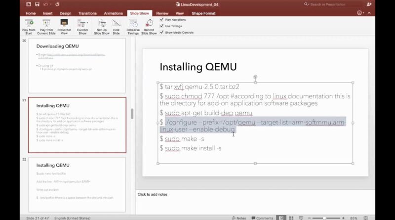The image size is (395, 220).
Task: Click the tar xvfj qemu-2.5.0.tar.bz2 line
Action: (x=199, y=87)
